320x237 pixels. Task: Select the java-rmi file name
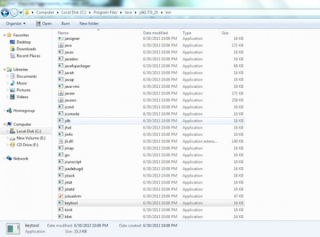72,87
